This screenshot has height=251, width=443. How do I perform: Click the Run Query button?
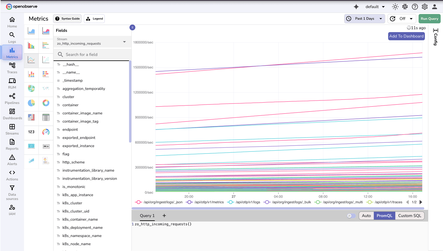click(x=429, y=18)
